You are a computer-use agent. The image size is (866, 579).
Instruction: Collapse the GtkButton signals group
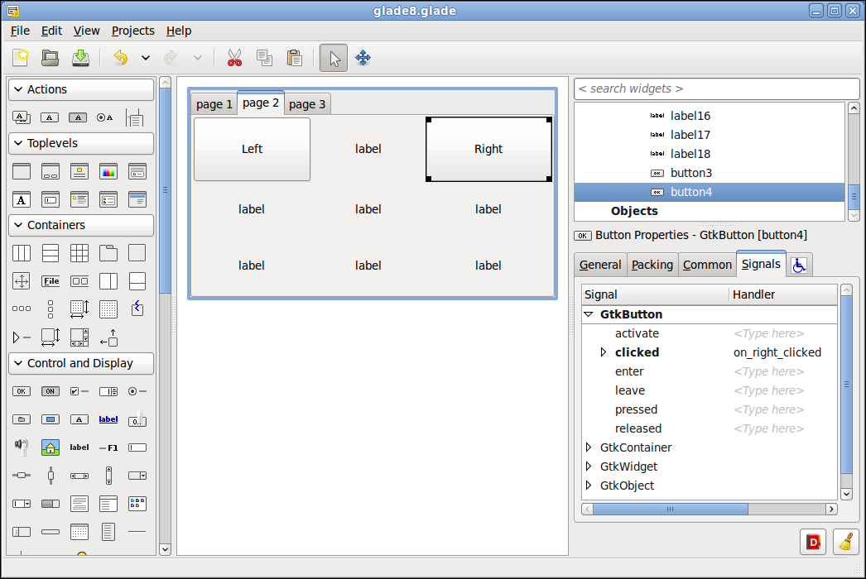pyautogui.click(x=589, y=314)
